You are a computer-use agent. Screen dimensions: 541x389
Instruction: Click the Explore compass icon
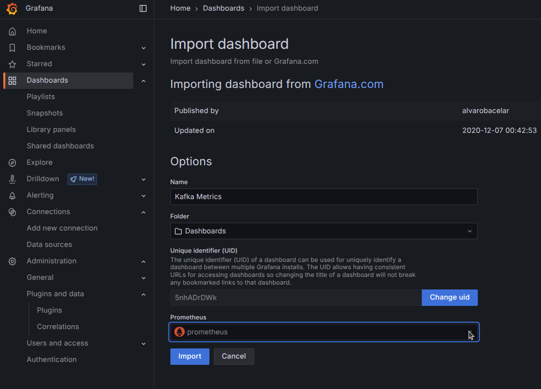pyautogui.click(x=13, y=163)
